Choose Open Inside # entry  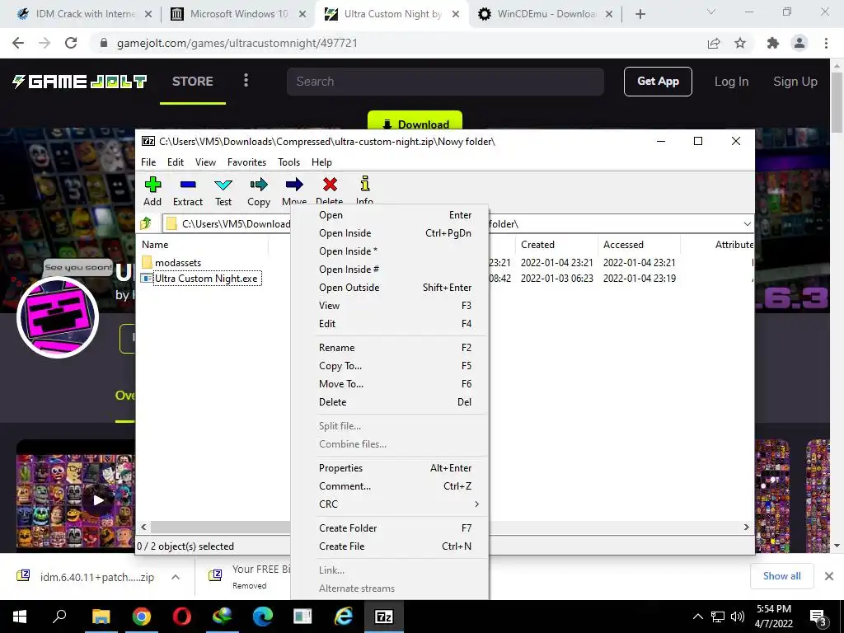point(389,270)
